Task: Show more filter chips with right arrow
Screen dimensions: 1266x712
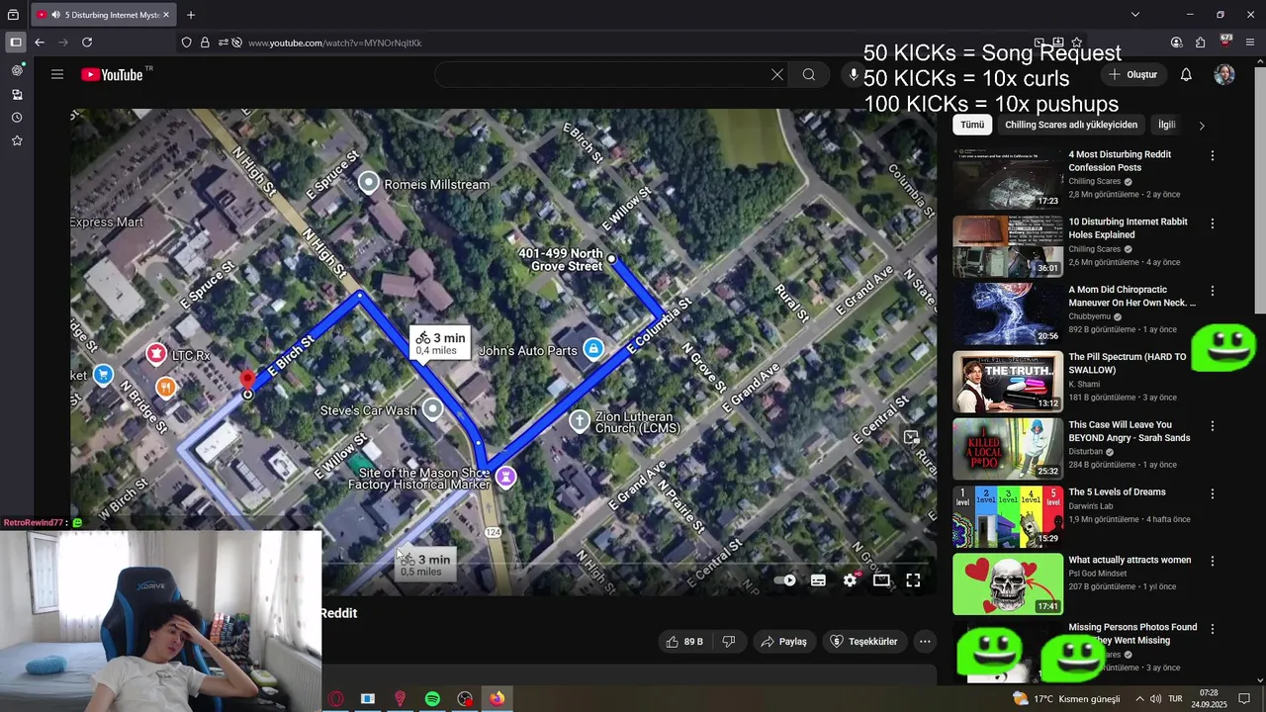Action: pos(1202,126)
